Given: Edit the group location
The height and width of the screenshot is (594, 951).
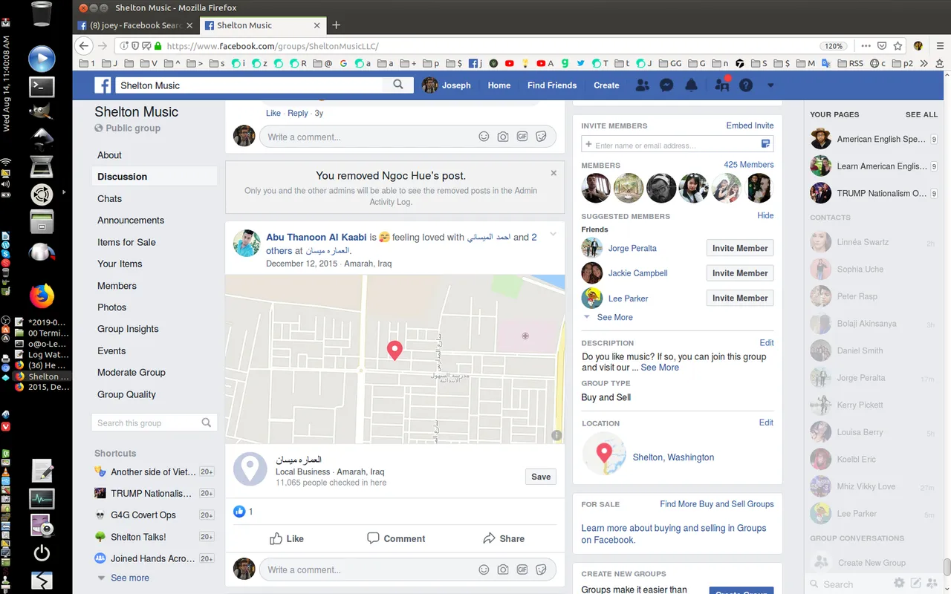Looking at the screenshot, I should 766,422.
